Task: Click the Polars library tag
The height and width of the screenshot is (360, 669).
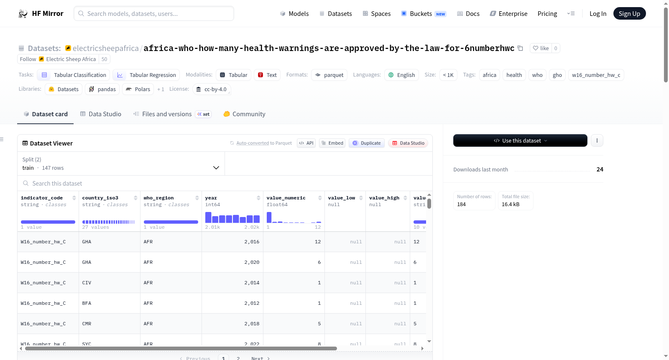Action: [x=138, y=89]
